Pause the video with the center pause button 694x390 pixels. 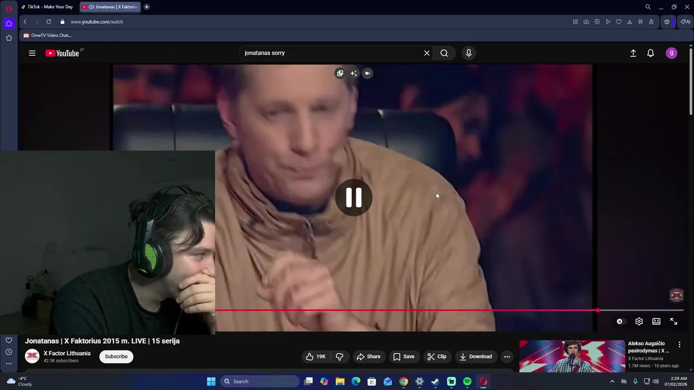pos(354,198)
